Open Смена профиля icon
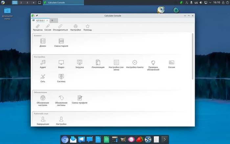Viewport: 230px width, 144px height. coord(80,98)
